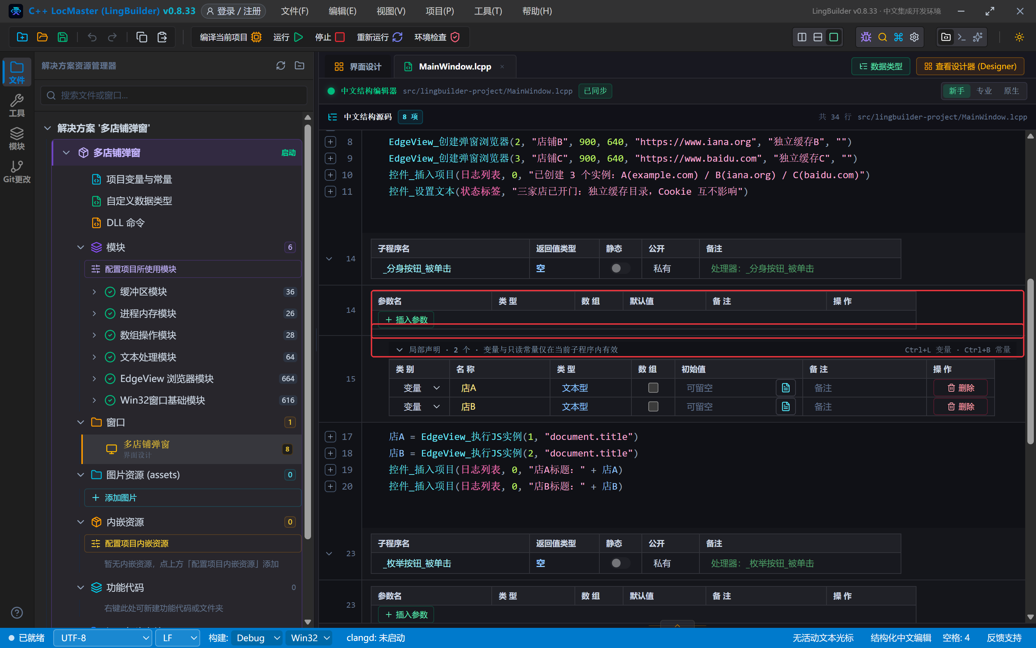Redo action arrow icon
The height and width of the screenshot is (648, 1036).
[x=112, y=37]
